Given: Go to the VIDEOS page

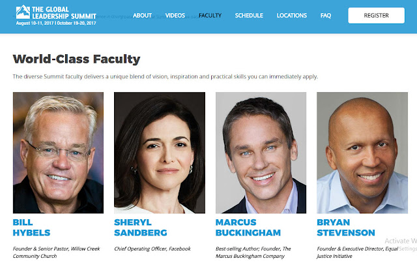Looking at the screenshot, I should (x=175, y=15).
